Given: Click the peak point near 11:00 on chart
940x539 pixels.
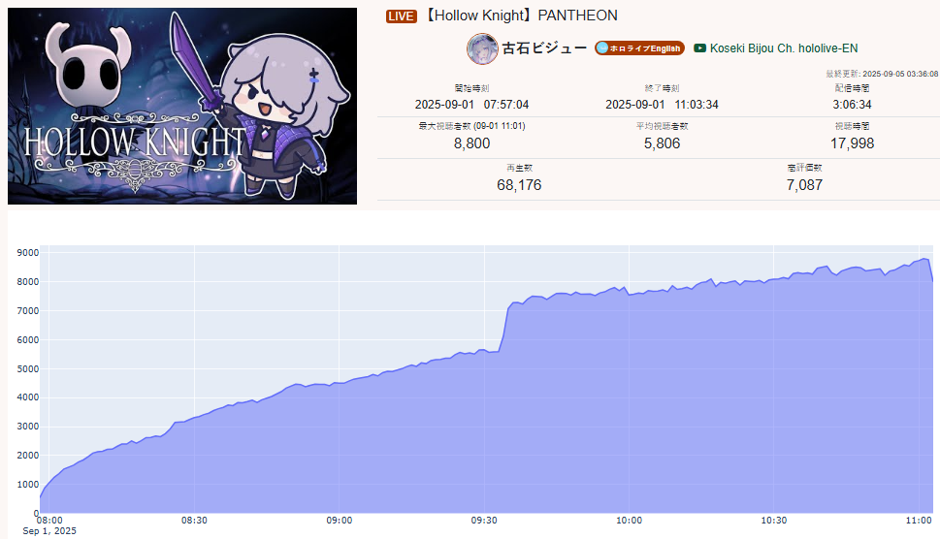Looking at the screenshot, I should point(925,259).
